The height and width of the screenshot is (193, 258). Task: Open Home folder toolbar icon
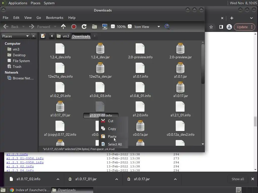[94, 27]
